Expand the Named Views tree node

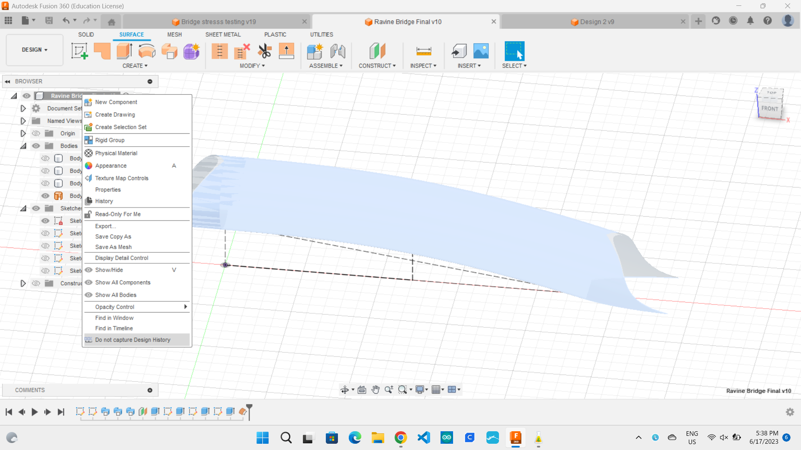(23, 121)
